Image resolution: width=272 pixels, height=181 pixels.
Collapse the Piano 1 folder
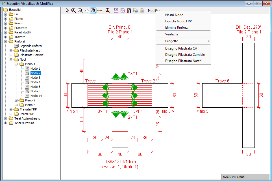tap(16, 64)
